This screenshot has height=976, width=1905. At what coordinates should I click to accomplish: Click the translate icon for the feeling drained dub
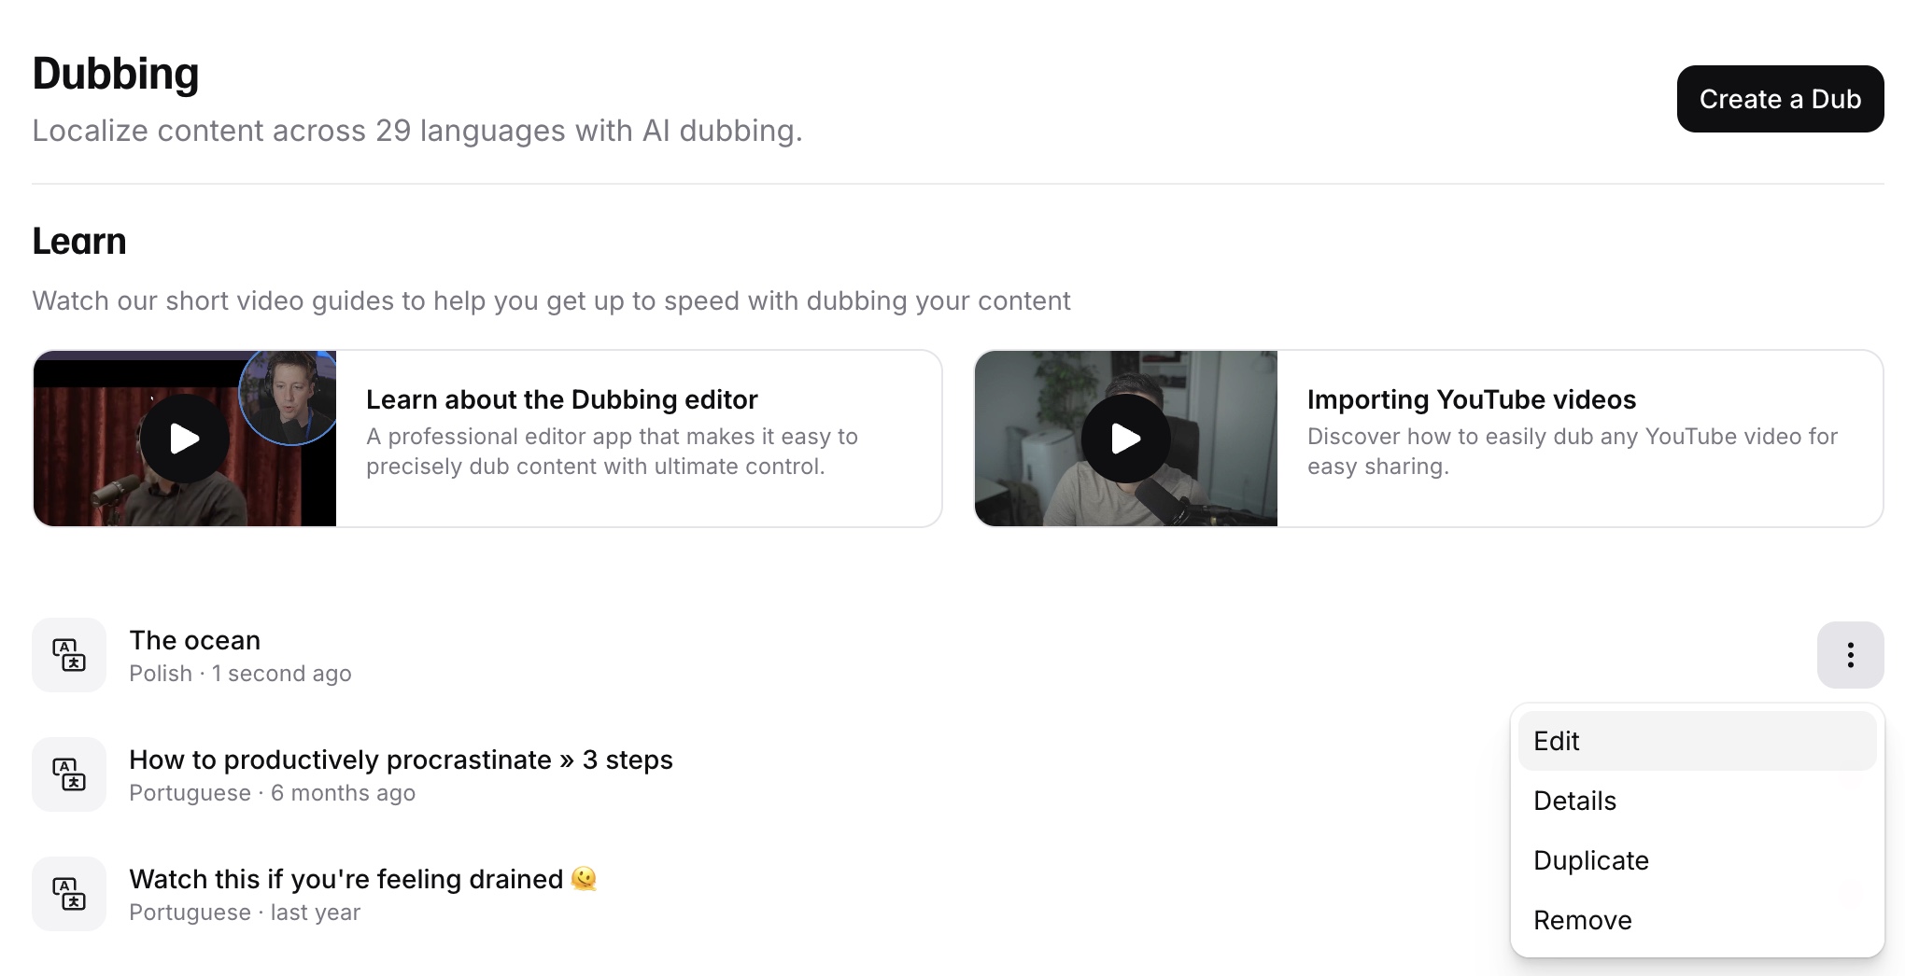(x=69, y=894)
